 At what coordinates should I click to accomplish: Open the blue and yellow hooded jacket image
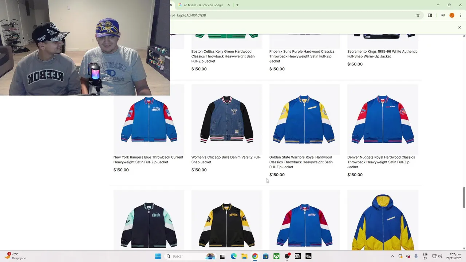(x=383, y=220)
